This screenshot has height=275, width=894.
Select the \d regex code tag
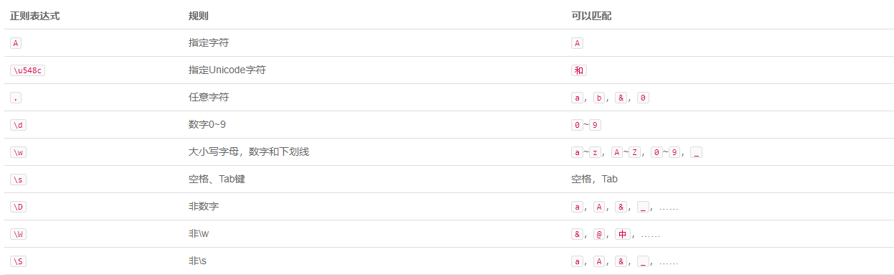[x=19, y=125]
